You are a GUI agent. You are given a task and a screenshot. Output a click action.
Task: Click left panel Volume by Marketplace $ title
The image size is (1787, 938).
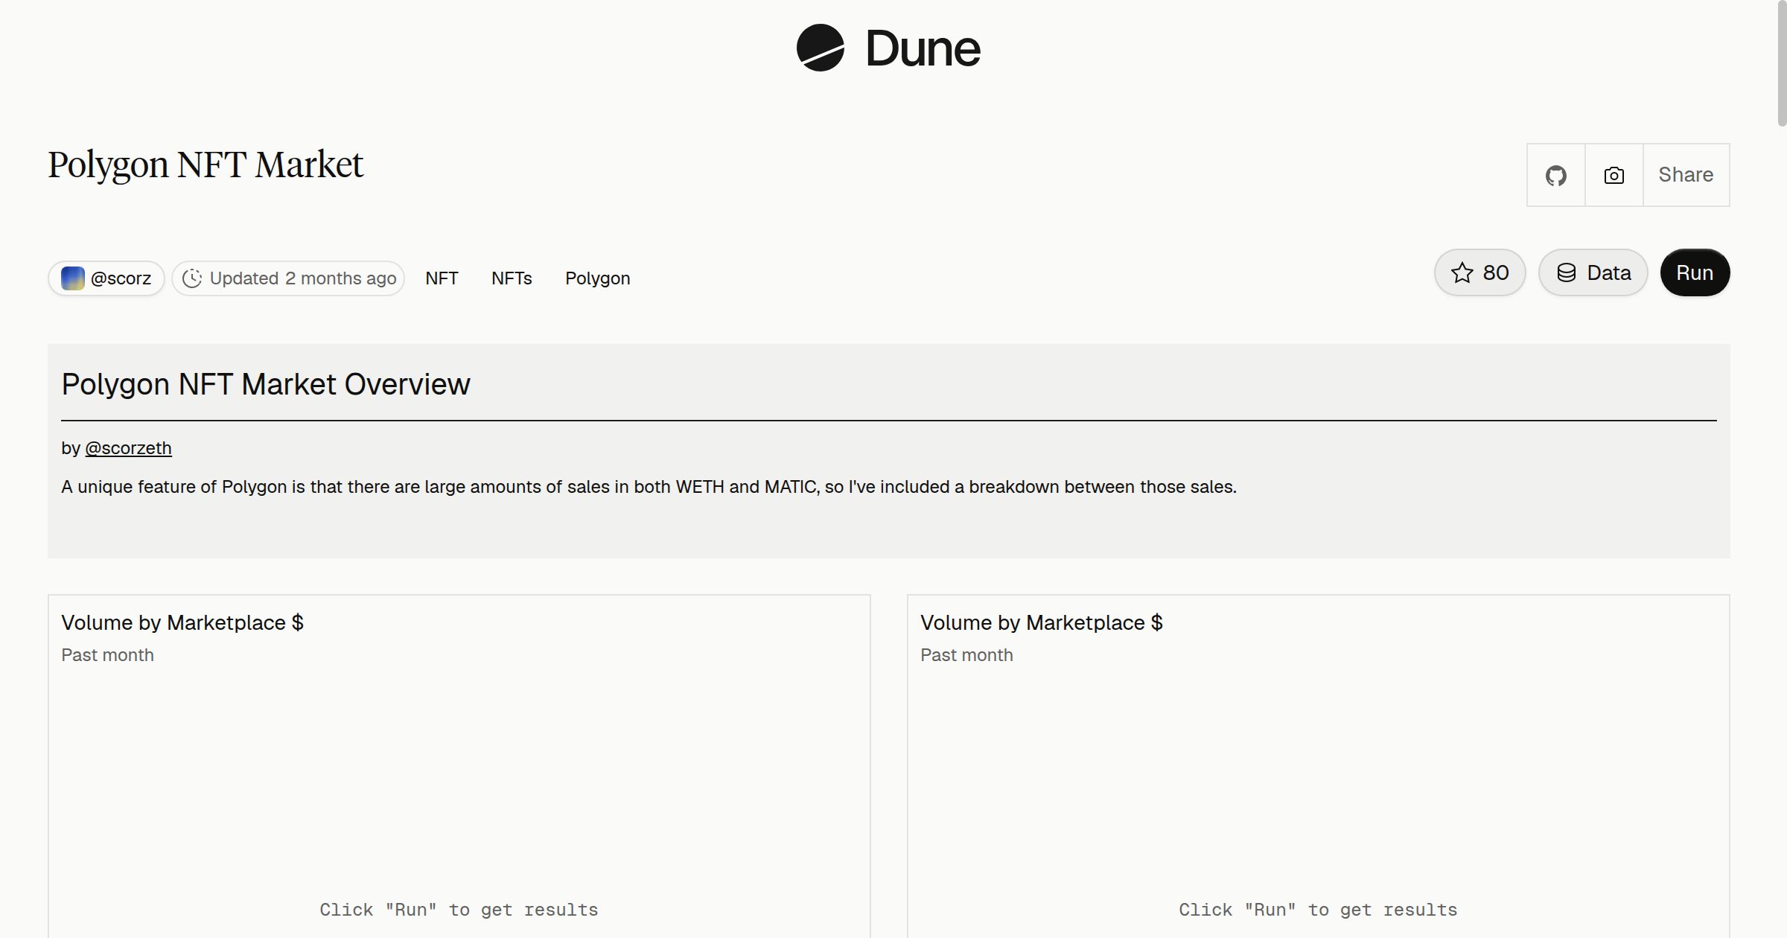pos(182,622)
